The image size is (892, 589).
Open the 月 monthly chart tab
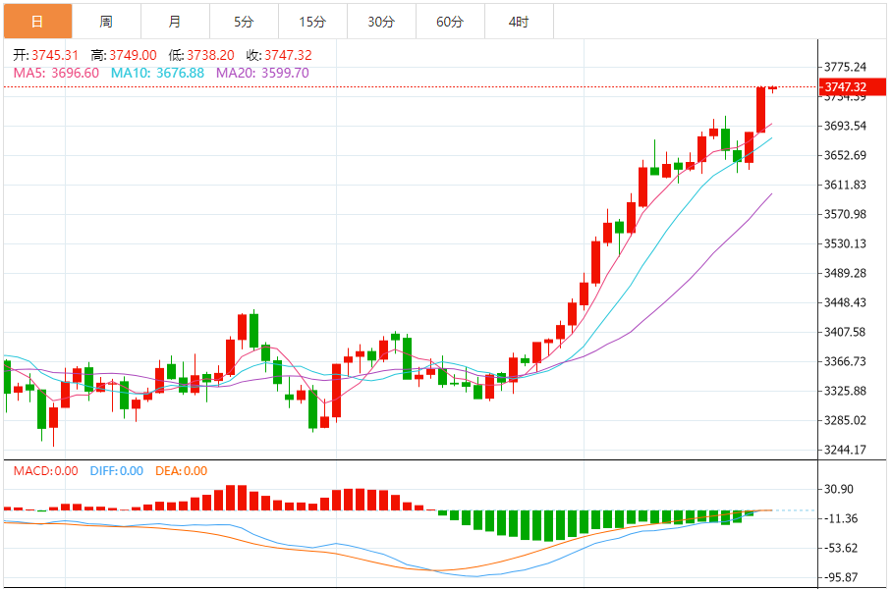[175, 21]
